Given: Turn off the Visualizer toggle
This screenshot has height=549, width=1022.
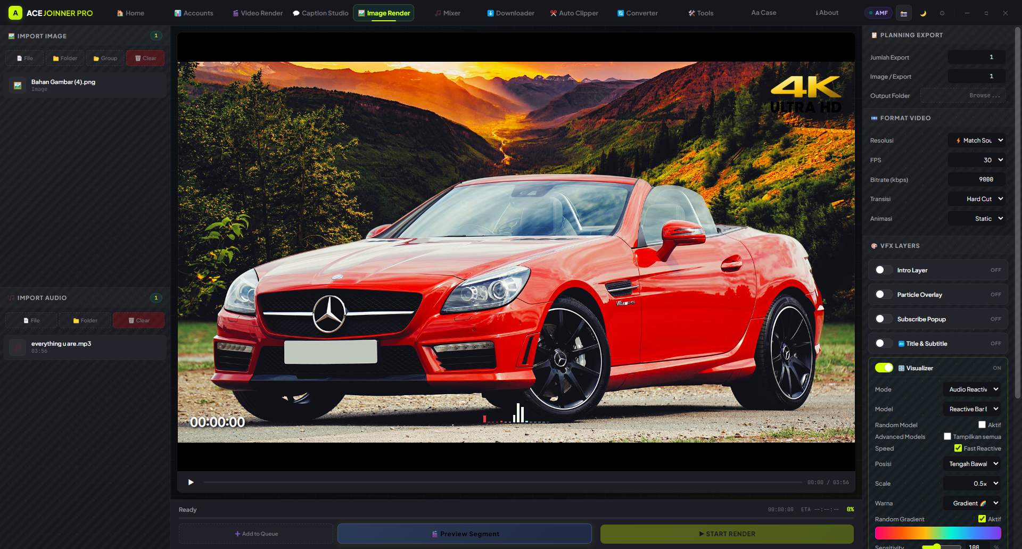Looking at the screenshot, I should (x=884, y=368).
